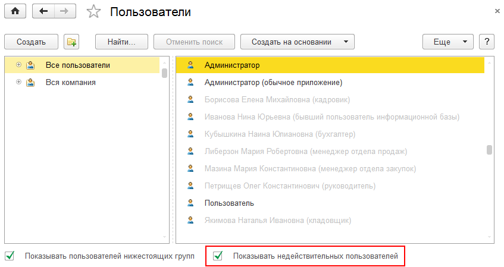Click the create user group folder icon
504x267 pixels.
tap(72, 42)
